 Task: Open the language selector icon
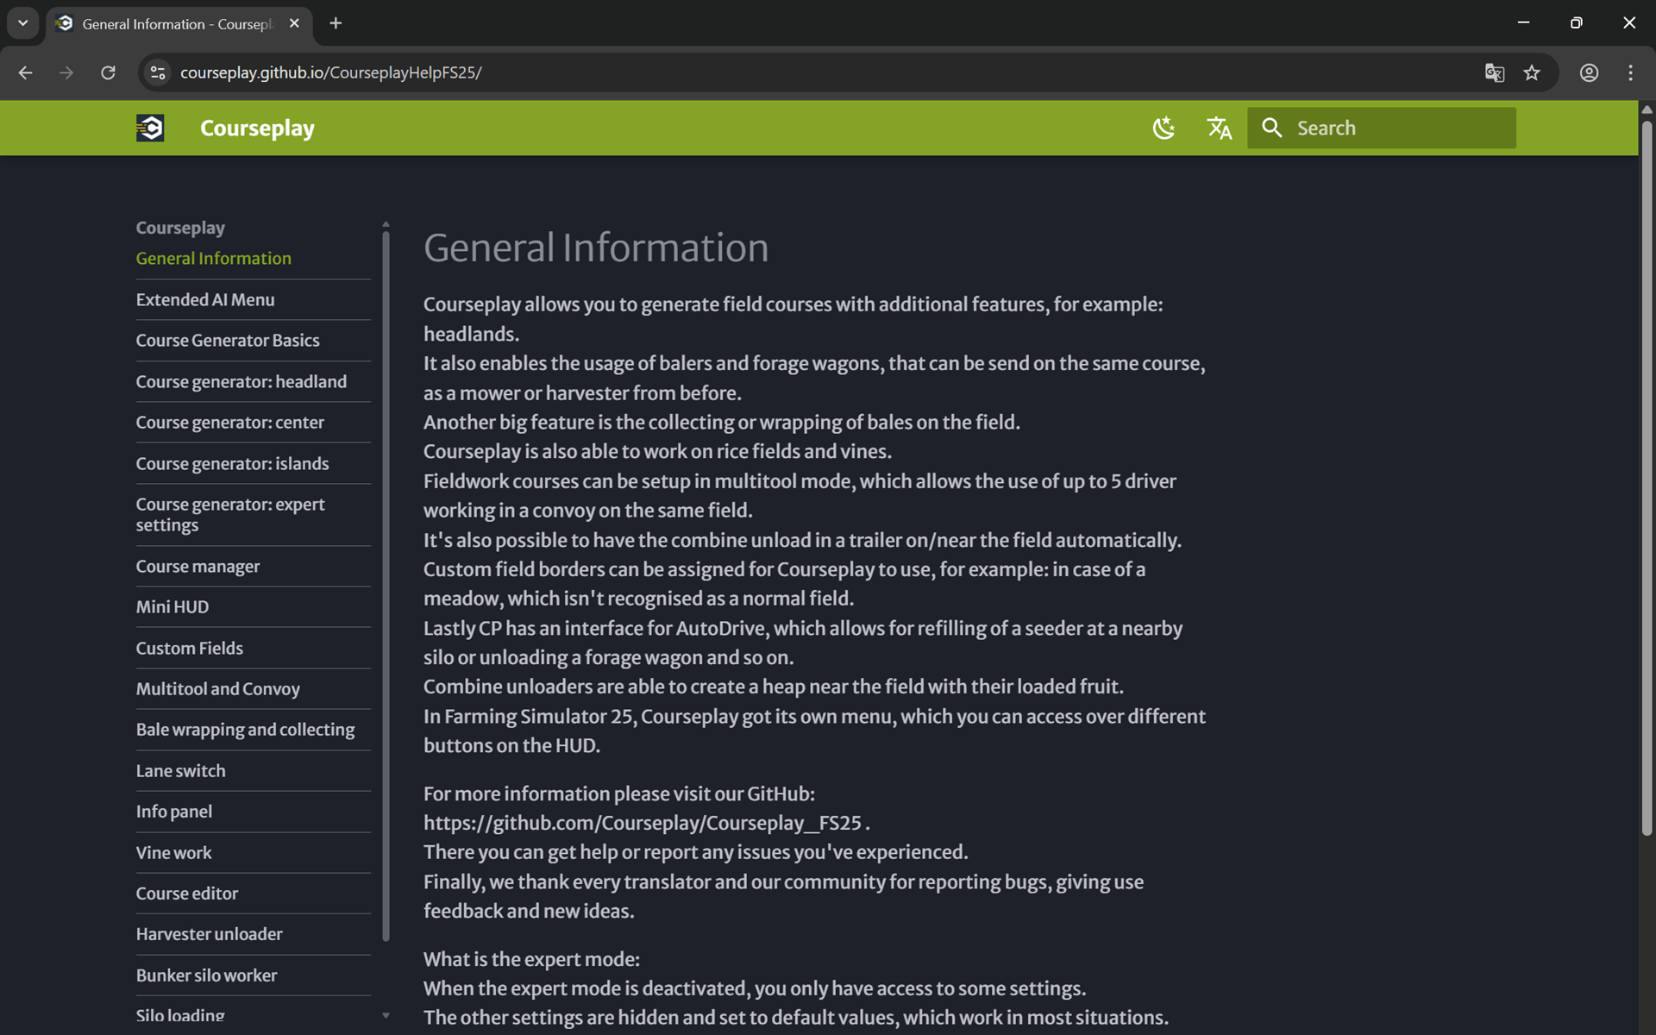tap(1219, 128)
